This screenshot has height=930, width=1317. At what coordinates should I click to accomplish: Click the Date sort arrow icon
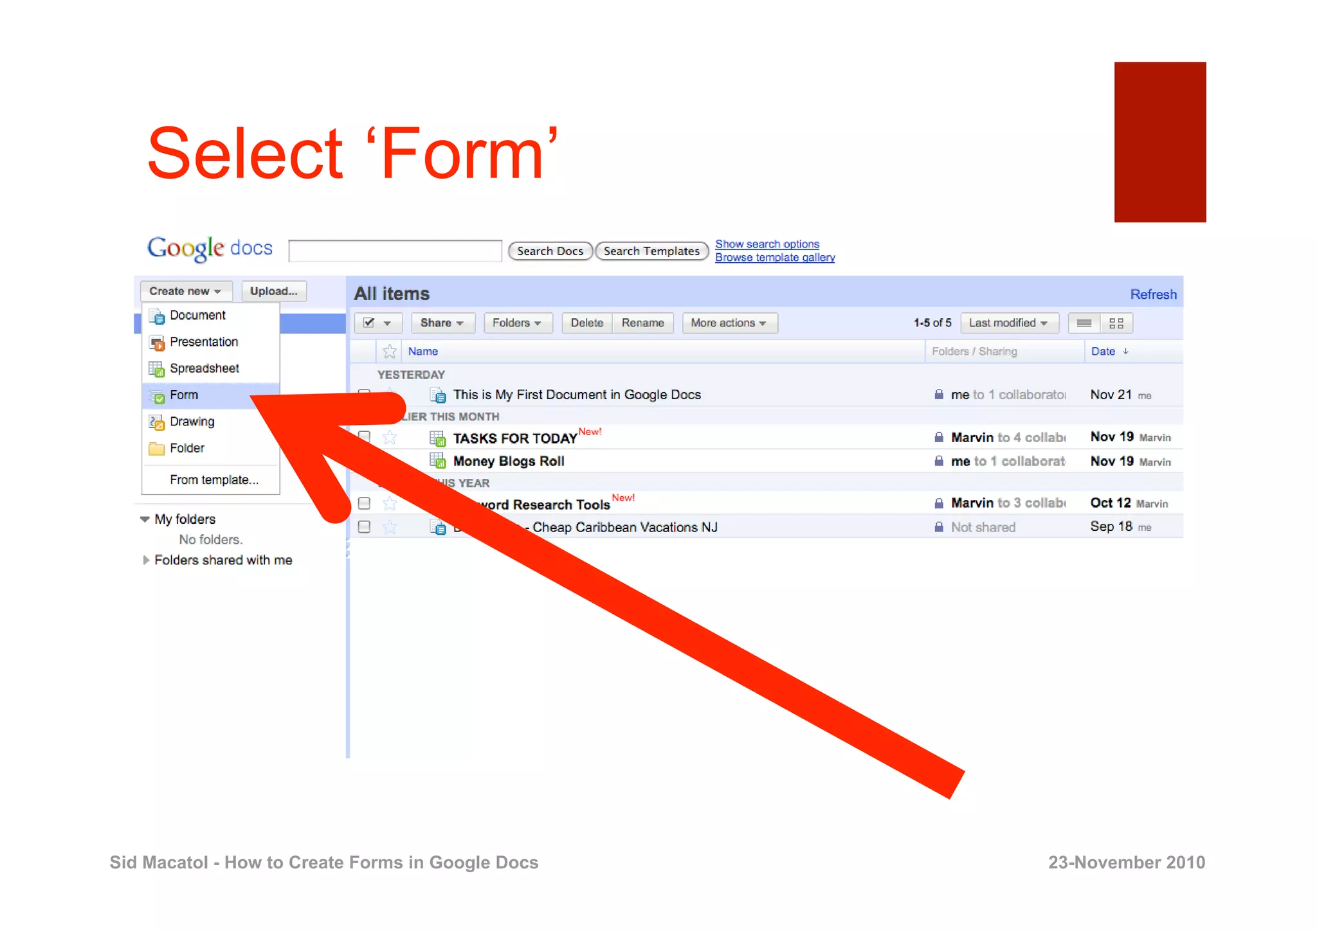tap(1125, 352)
